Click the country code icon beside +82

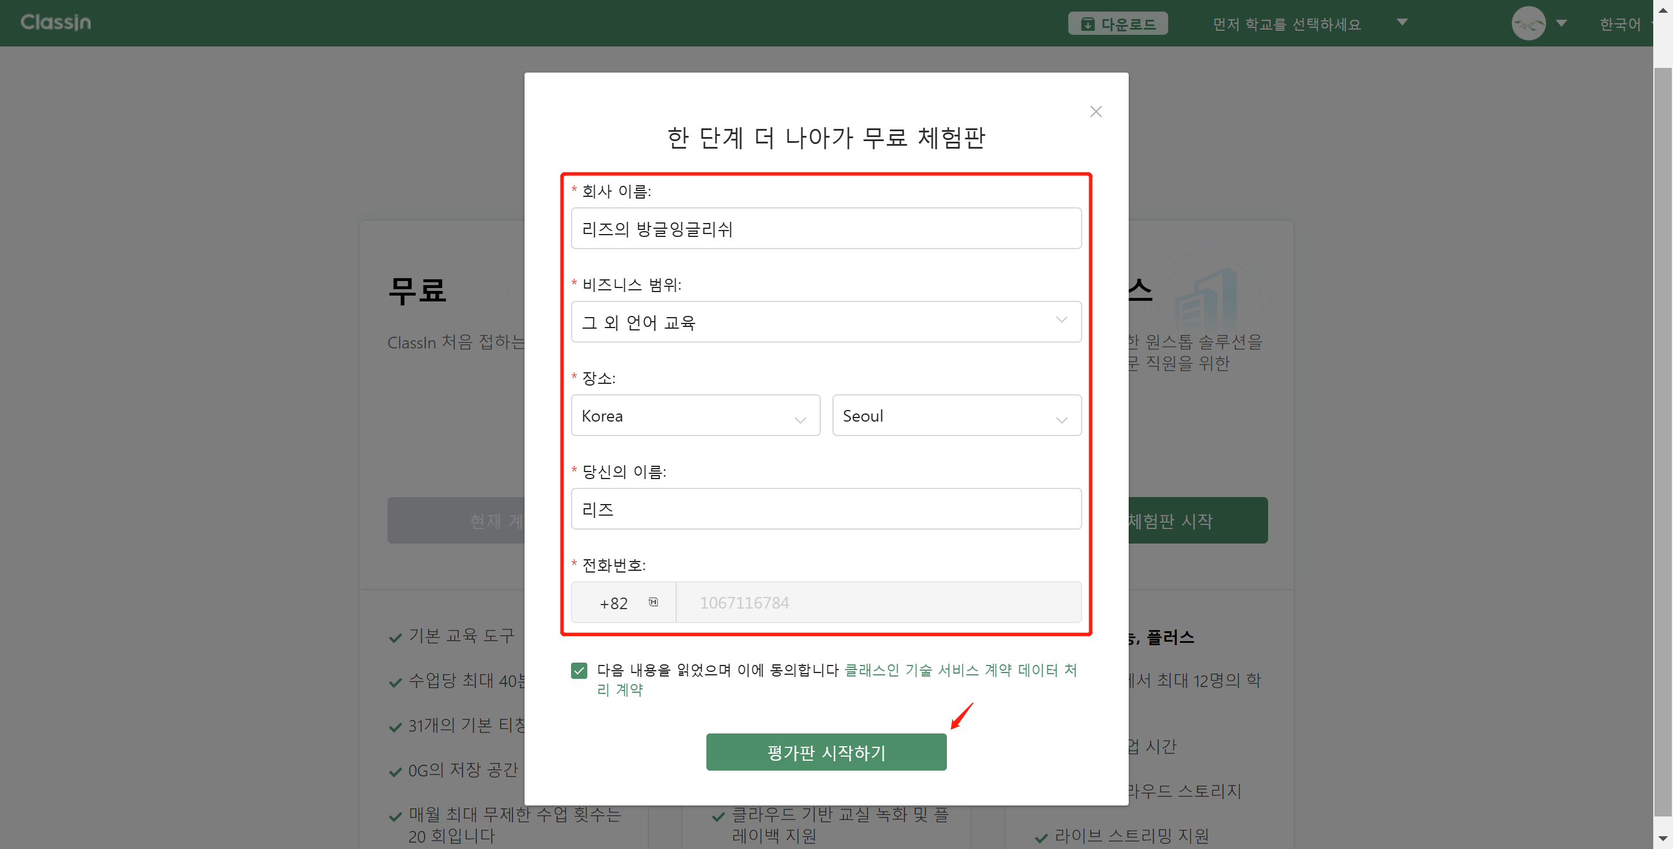[x=653, y=602]
